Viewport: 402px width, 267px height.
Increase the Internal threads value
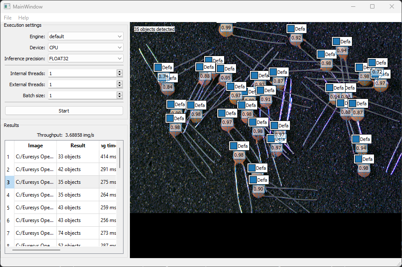point(119,71)
